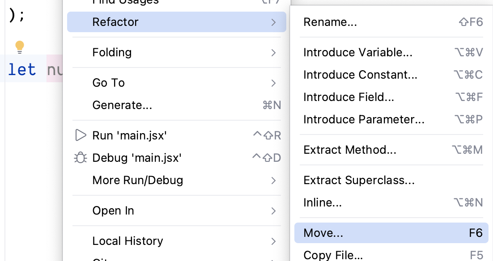
Task: Select Run 'main.jsx' menu entry
Action: tap(129, 135)
